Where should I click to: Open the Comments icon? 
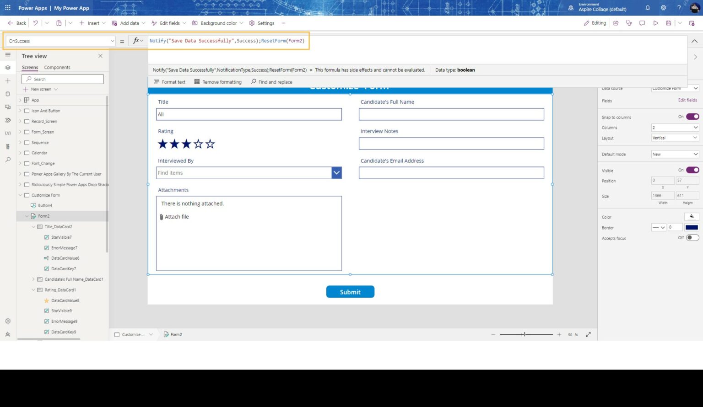coord(643,23)
